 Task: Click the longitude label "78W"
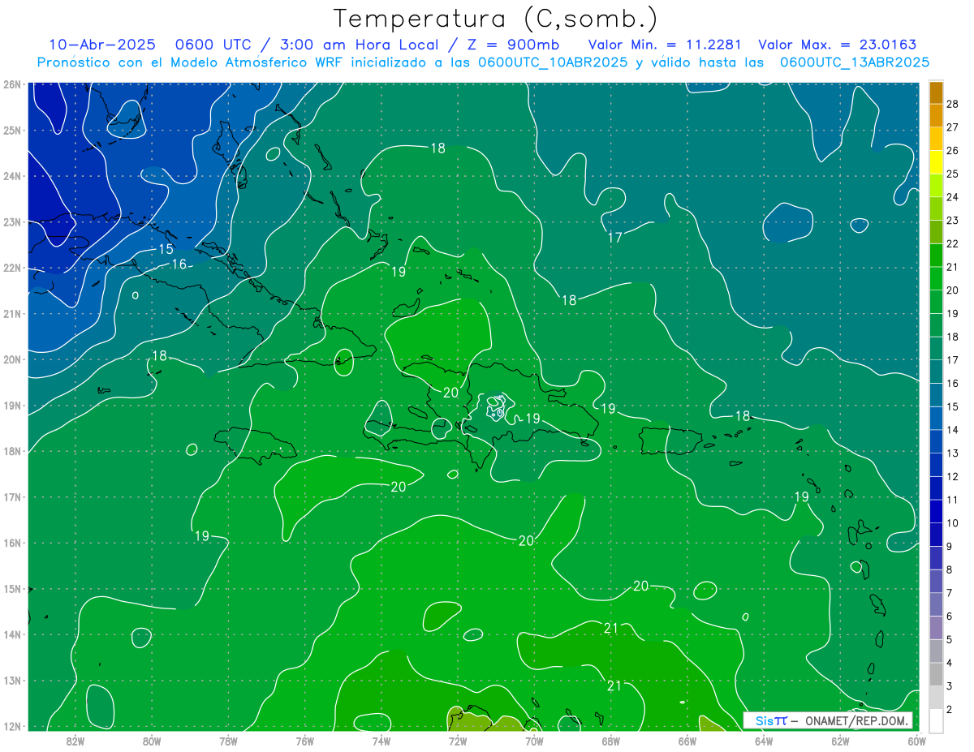point(228,741)
